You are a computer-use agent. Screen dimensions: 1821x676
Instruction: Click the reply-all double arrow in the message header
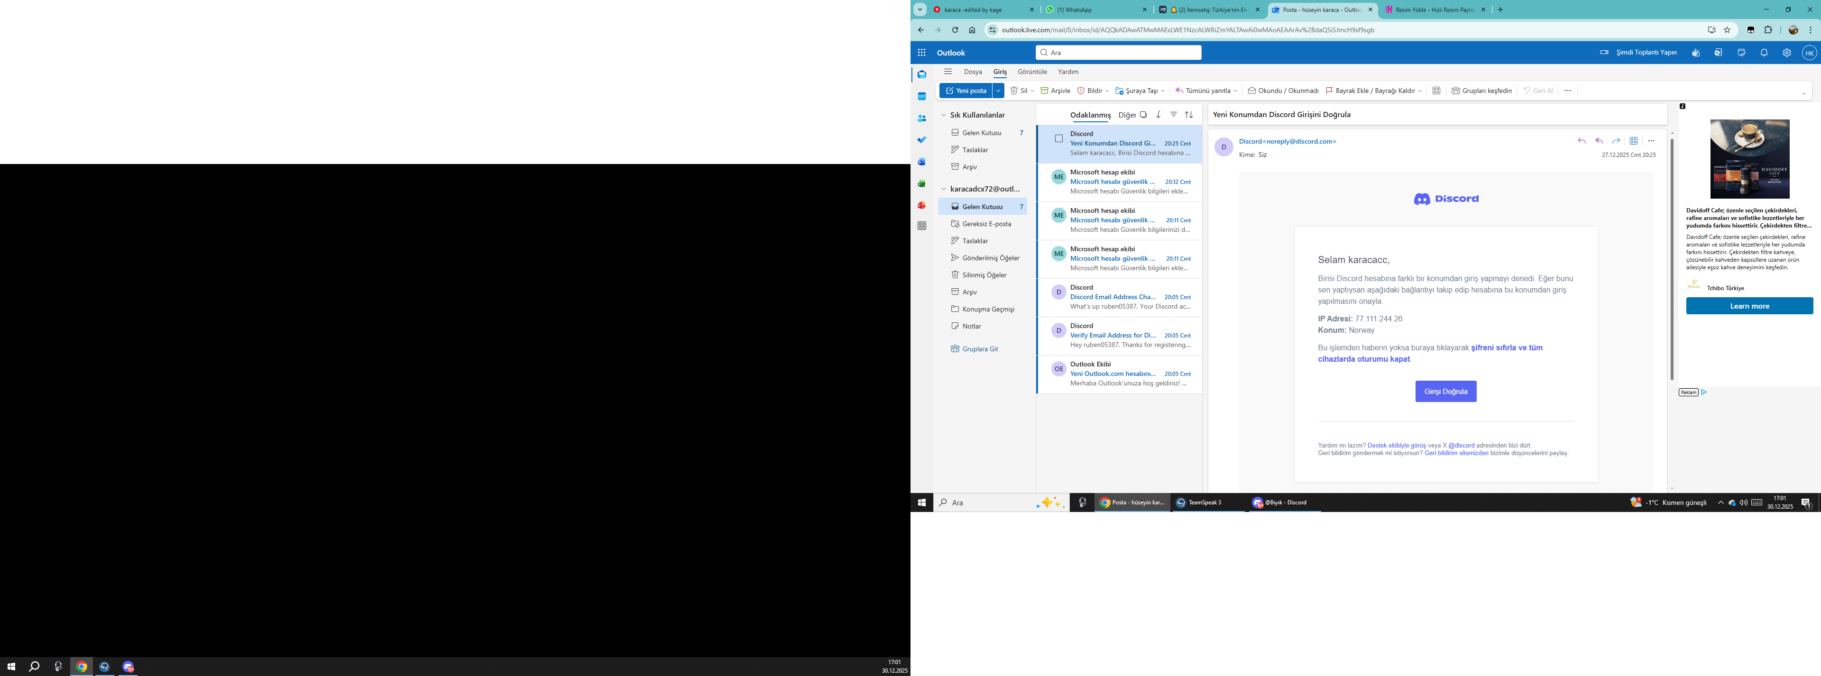coord(1599,141)
